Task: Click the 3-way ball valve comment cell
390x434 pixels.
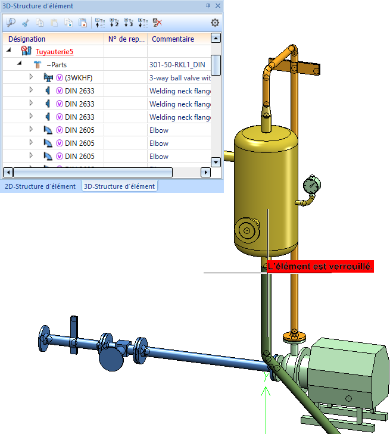Action: (179, 78)
